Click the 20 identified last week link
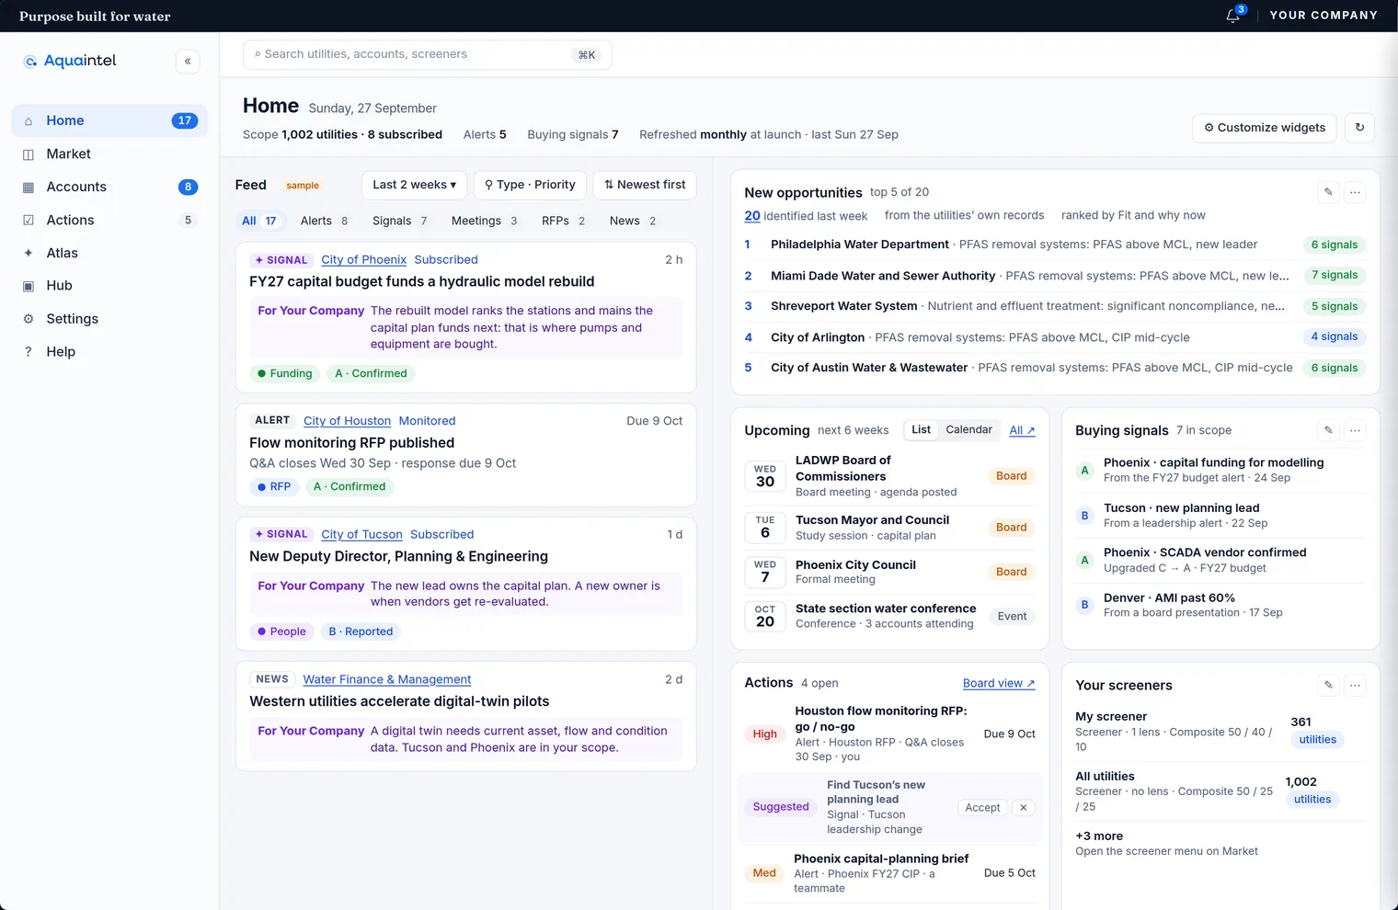1398x910 pixels. tap(752, 216)
